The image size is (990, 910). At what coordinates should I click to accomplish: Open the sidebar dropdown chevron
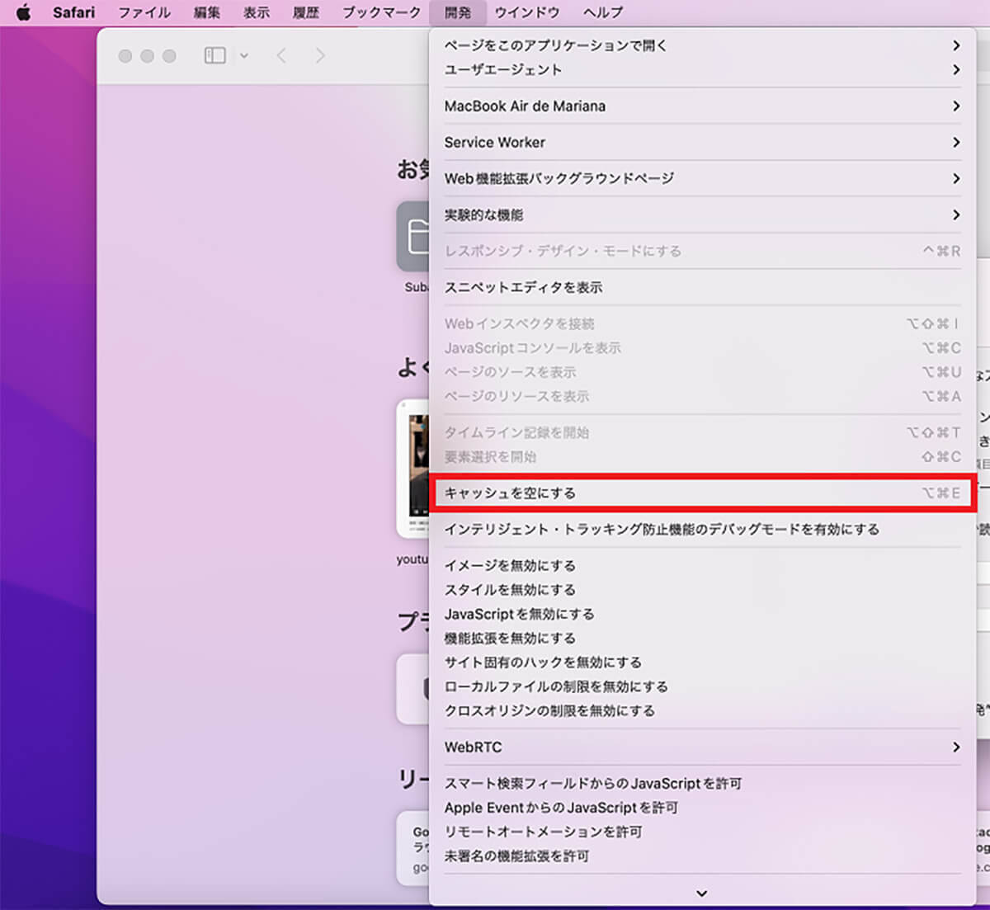click(244, 55)
